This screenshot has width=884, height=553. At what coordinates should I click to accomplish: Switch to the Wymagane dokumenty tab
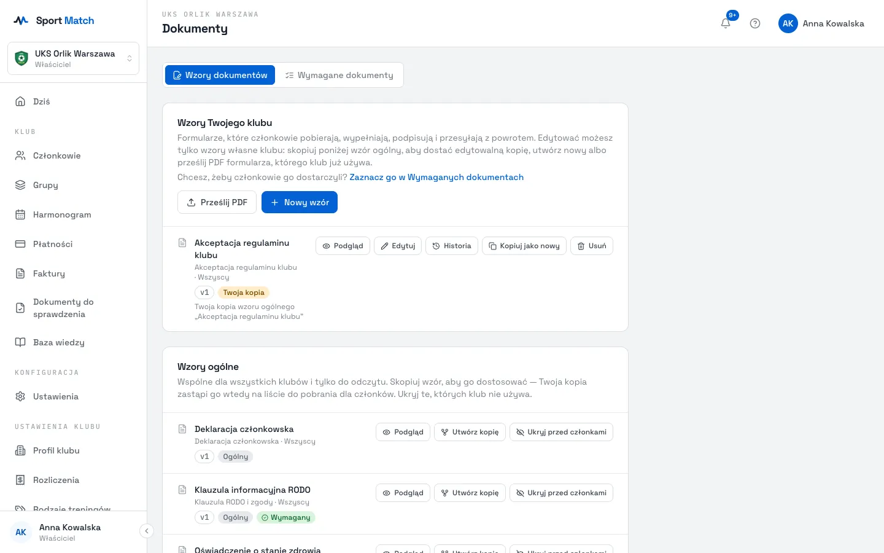click(x=339, y=75)
